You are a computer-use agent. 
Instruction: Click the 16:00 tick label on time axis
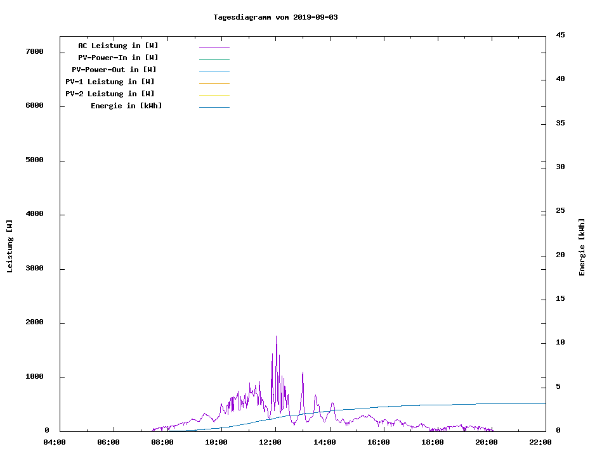(x=378, y=443)
